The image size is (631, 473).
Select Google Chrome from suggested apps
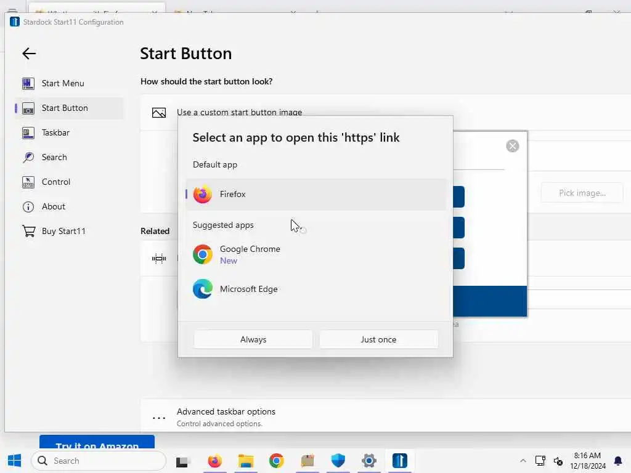[x=316, y=254]
